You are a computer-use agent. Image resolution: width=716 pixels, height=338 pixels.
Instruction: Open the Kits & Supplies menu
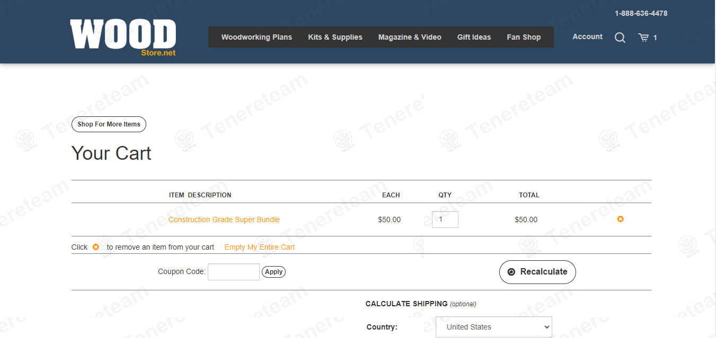coord(335,37)
